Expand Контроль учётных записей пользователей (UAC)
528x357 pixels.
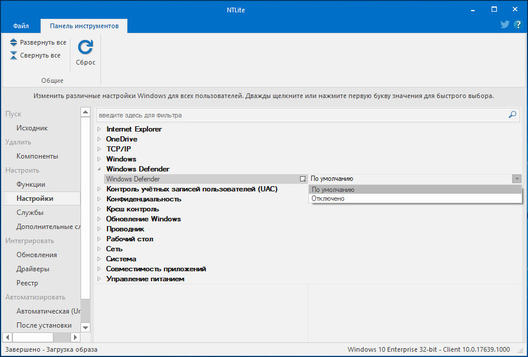pyautogui.click(x=99, y=189)
